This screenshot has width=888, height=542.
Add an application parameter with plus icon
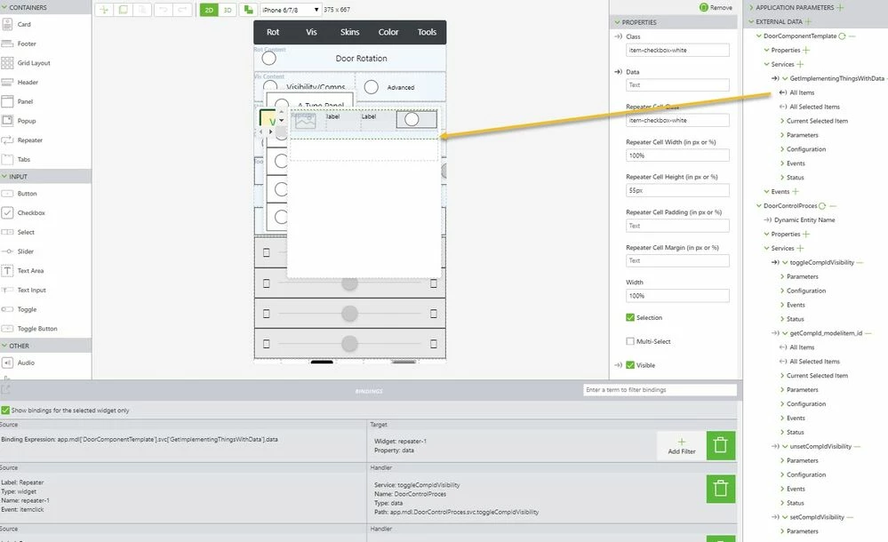840,7
